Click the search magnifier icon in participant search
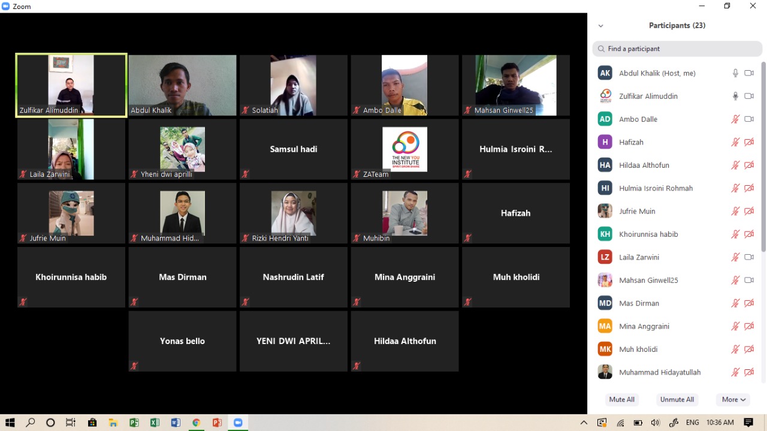The image size is (767, 431). 600,49
